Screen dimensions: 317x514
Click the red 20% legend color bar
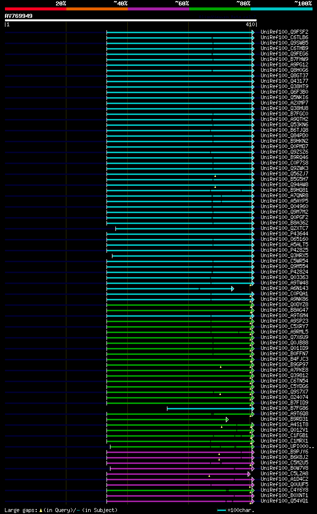pos(35,9)
